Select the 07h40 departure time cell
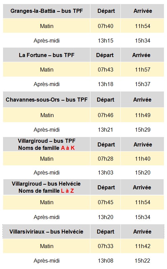The image size is (167, 269). pyautogui.click(x=106, y=26)
